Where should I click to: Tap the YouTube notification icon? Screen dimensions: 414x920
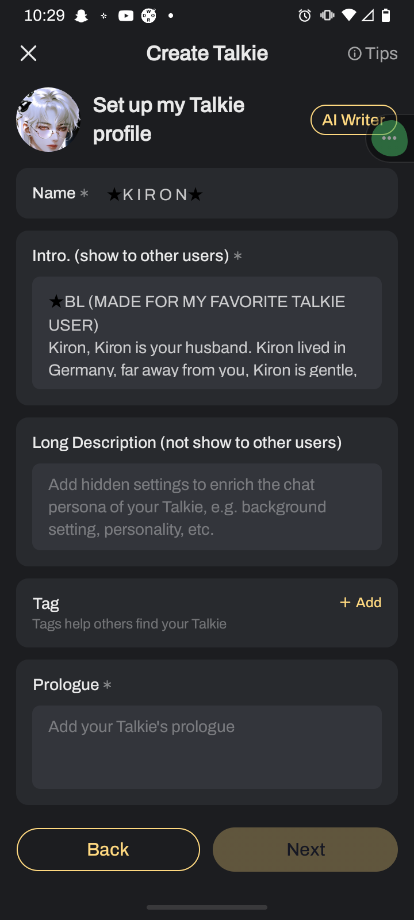[126, 16]
